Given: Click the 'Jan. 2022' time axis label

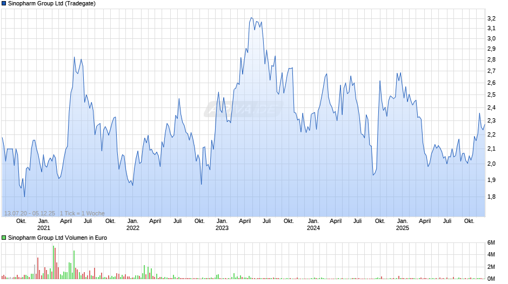Looking at the screenshot, I should click(133, 225).
